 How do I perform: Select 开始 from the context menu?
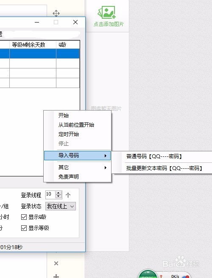[x=77, y=116]
